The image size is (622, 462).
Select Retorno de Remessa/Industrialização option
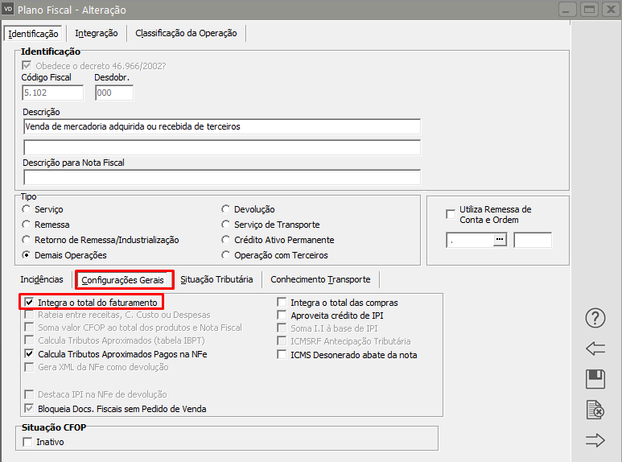pos(27,240)
